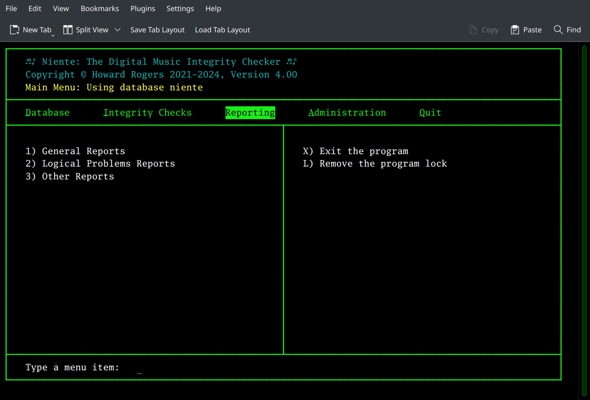Click the New Tab icon
590x400 pixels.
[14, 29]
